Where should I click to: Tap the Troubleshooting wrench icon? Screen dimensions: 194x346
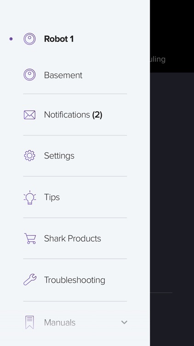pyautogui.click(x=30, y=280)
